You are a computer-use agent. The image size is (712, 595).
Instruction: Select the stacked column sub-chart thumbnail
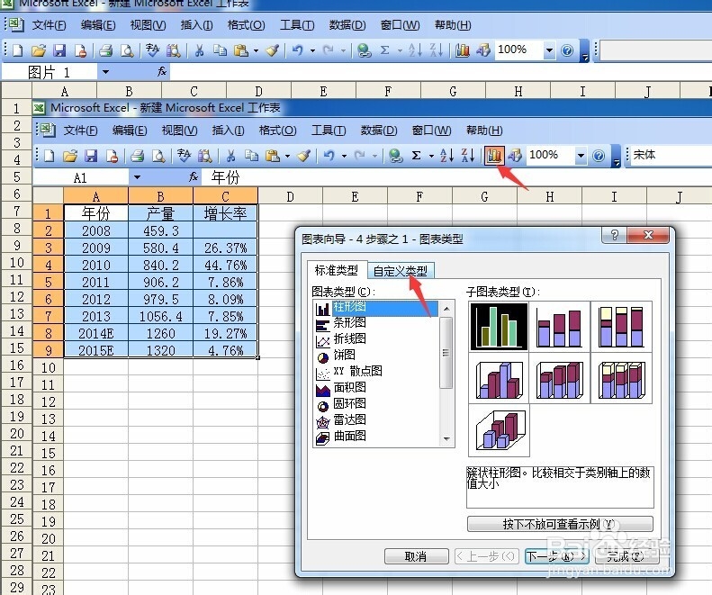560,326
